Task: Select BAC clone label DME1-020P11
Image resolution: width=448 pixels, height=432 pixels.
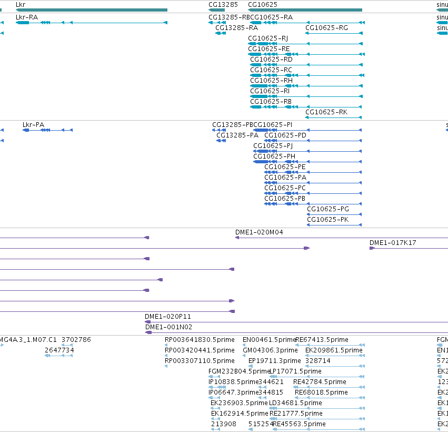Action: (168, 317)
